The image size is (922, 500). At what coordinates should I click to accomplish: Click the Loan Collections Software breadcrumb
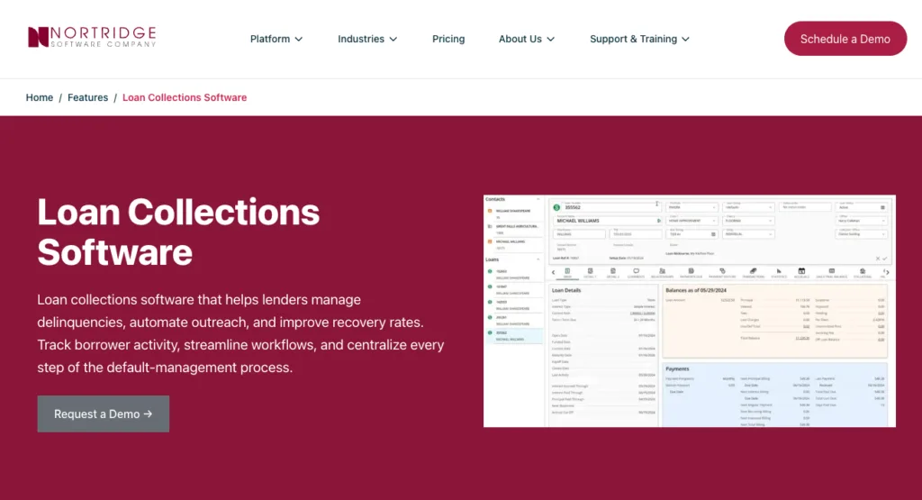[x=185, y=97]
